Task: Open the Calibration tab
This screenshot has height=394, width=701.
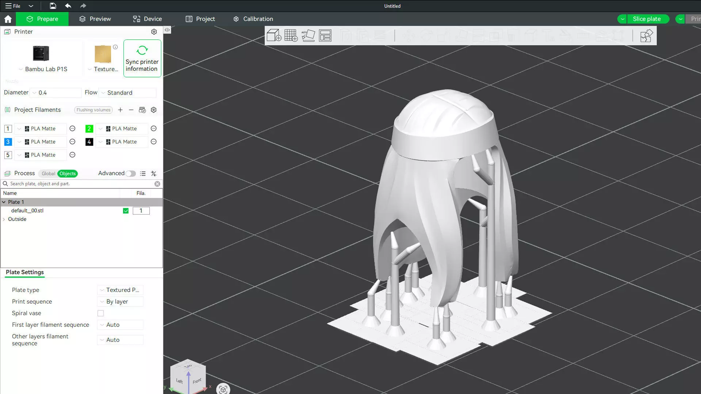Action: tap(253, 19)
